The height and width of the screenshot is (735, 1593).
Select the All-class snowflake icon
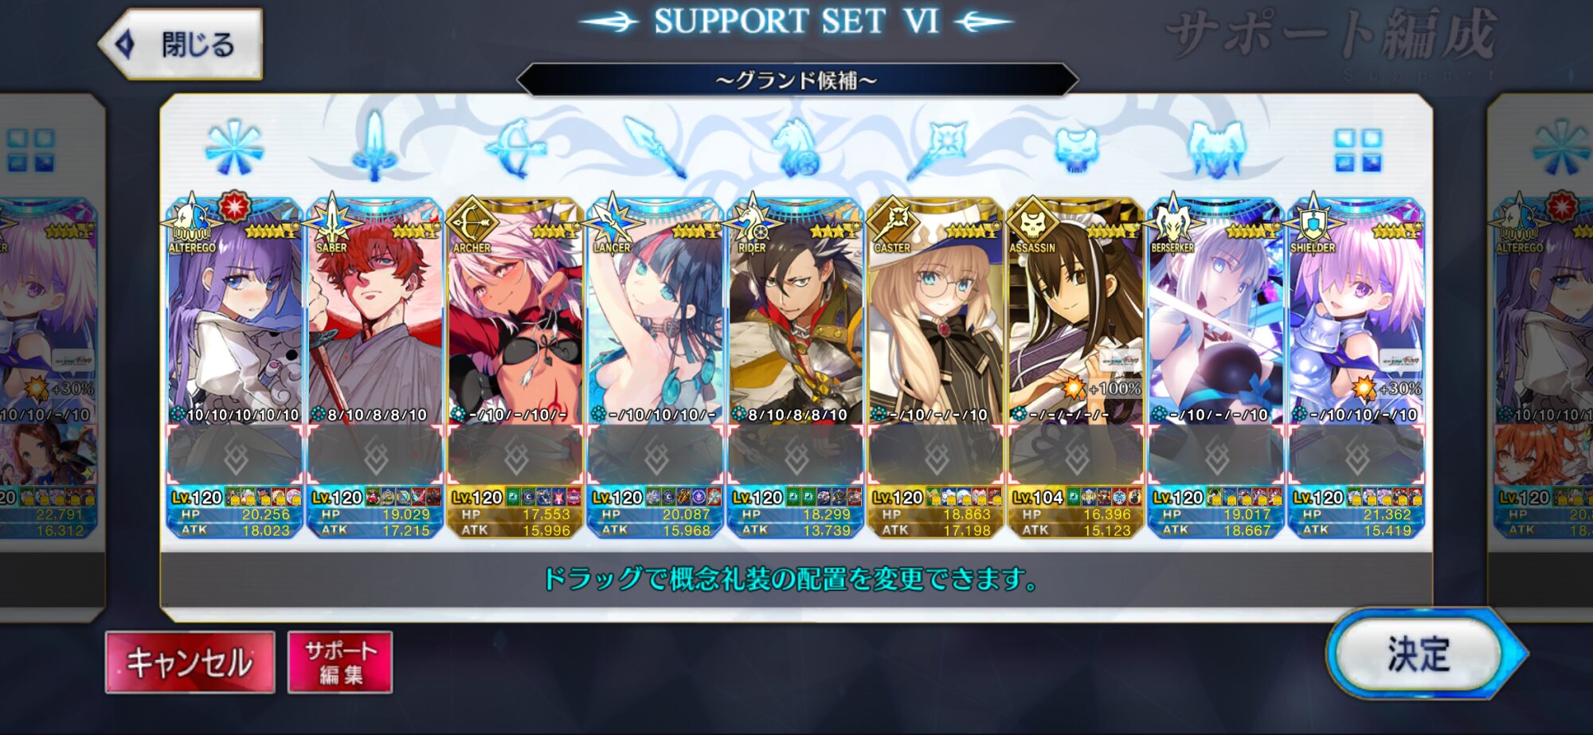pos(234,148)
